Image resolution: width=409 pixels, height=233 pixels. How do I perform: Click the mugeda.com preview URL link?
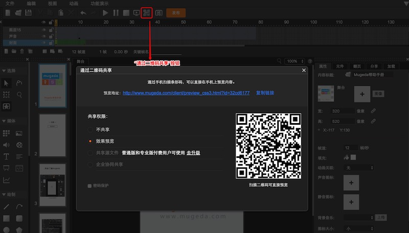click(186, 93)
